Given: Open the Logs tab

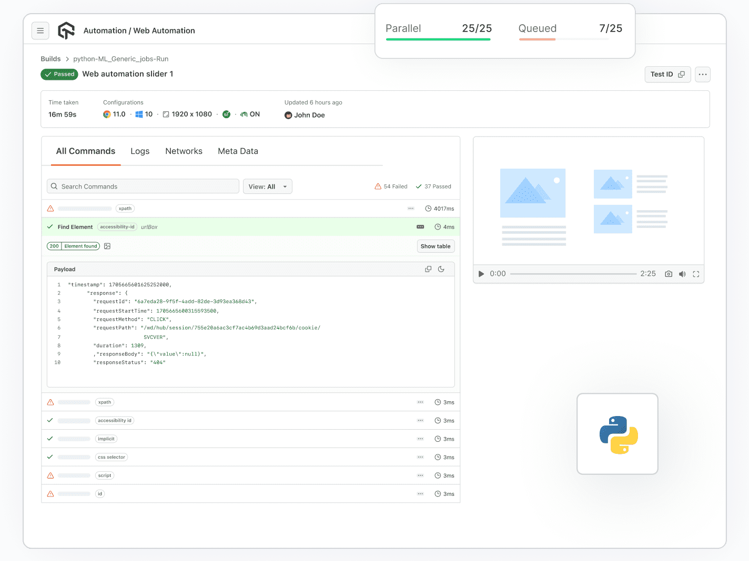Looking at the screenshot, I should (x=139, y=151).
